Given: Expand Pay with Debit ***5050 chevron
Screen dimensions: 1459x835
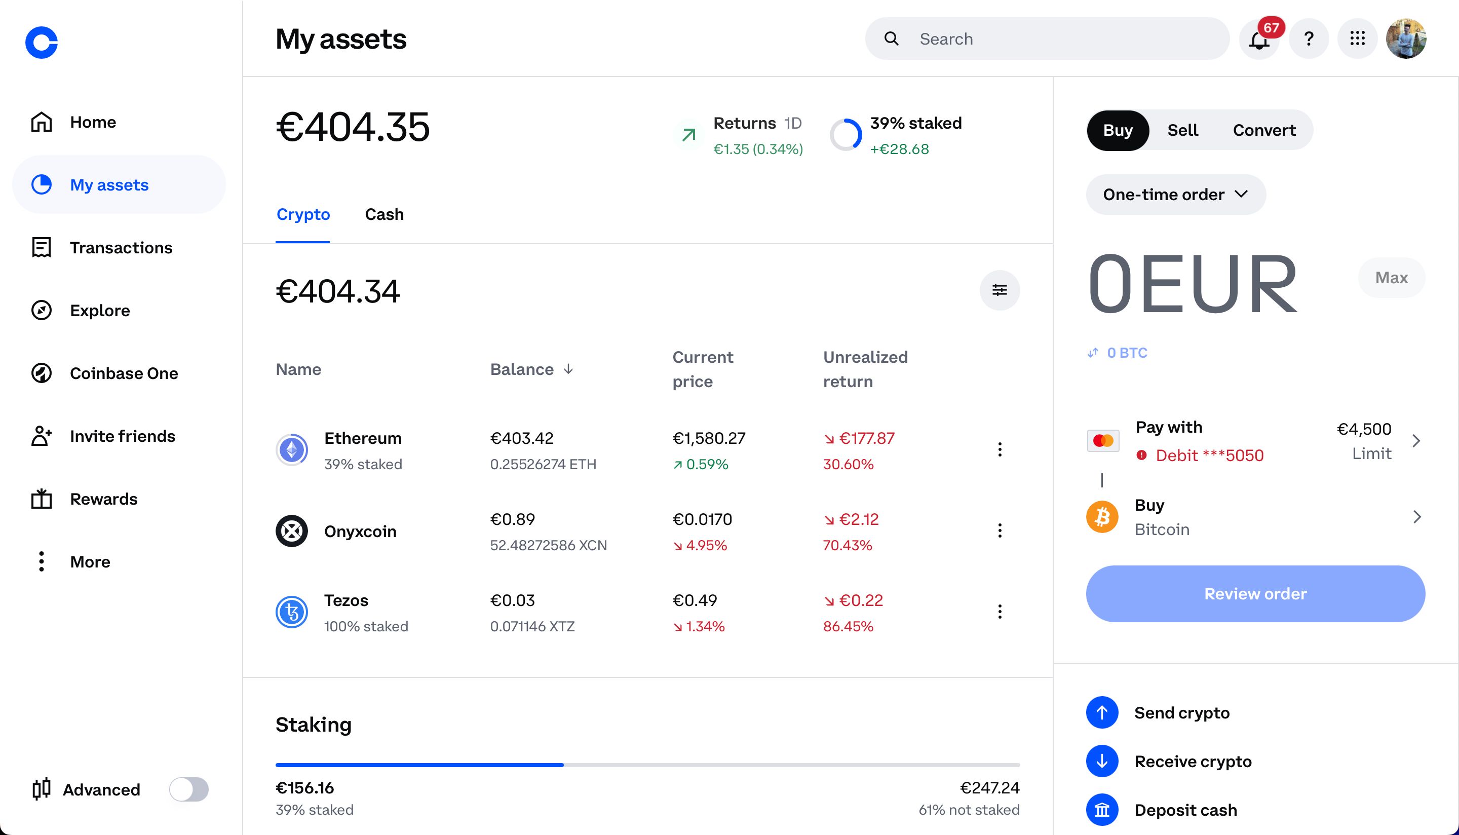Looking at the screenshot, I should click(1415, 440).
